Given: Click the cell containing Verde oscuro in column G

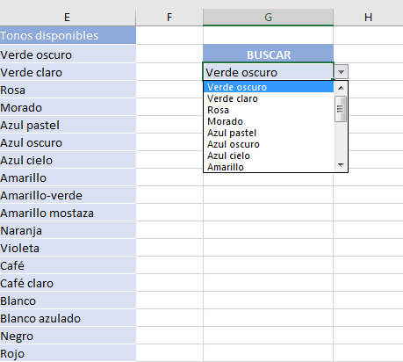Looking at the screenshot, I should click(x=269, y=71).
